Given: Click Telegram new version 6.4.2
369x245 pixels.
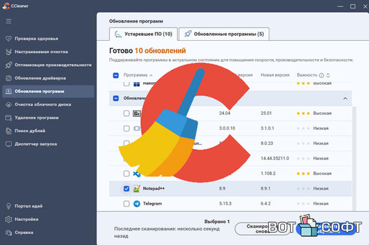Looking at the screenshot, I should pos(265,204).
